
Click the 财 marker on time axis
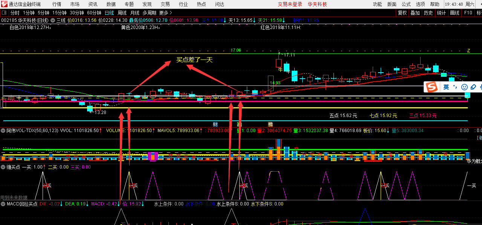(215, 124)
